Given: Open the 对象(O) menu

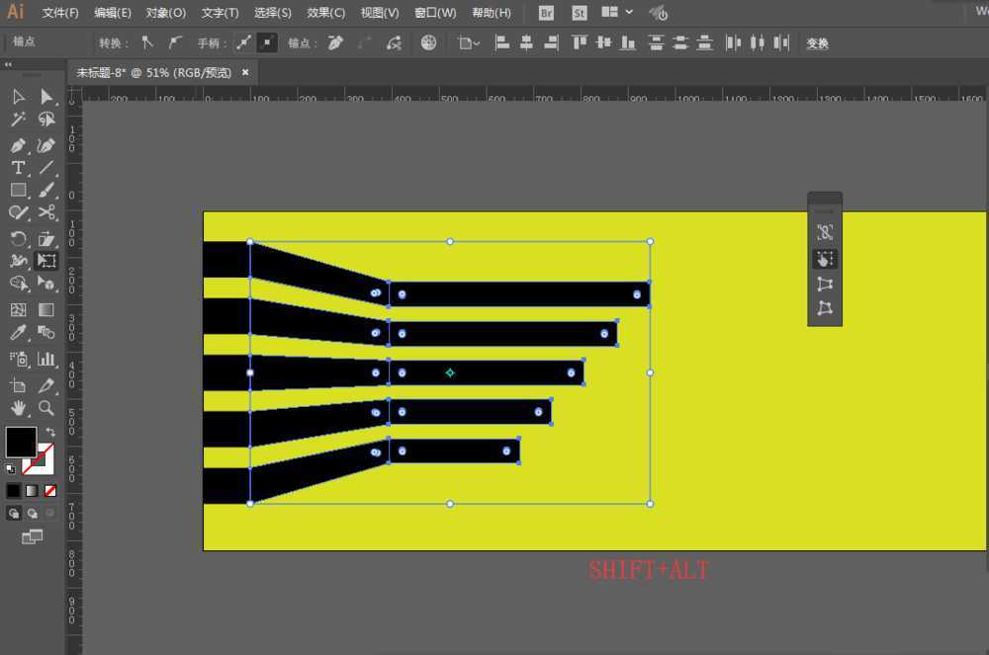Looking at the screenshot, I should click(x=166, y=13).
